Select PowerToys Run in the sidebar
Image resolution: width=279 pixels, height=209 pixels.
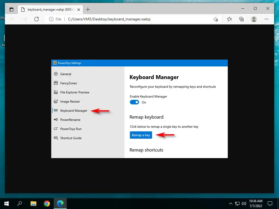click(71, 129)
